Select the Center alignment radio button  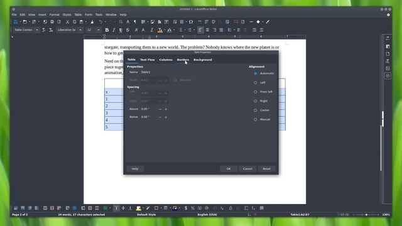[256, 110]
